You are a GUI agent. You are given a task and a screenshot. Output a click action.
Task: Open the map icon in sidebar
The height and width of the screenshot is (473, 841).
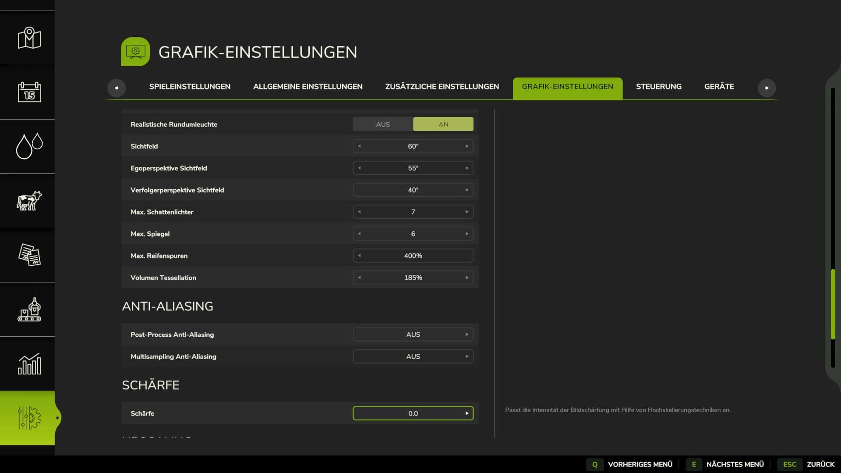point(29,38)
